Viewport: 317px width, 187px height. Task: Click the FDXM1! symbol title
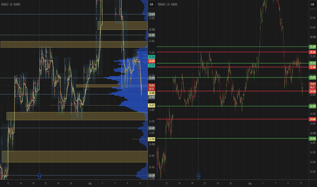(162, 4)
